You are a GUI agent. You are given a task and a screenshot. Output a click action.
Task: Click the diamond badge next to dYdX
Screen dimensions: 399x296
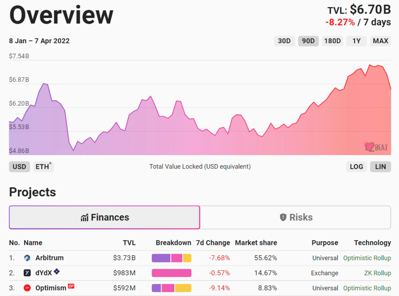pos(57,271)
